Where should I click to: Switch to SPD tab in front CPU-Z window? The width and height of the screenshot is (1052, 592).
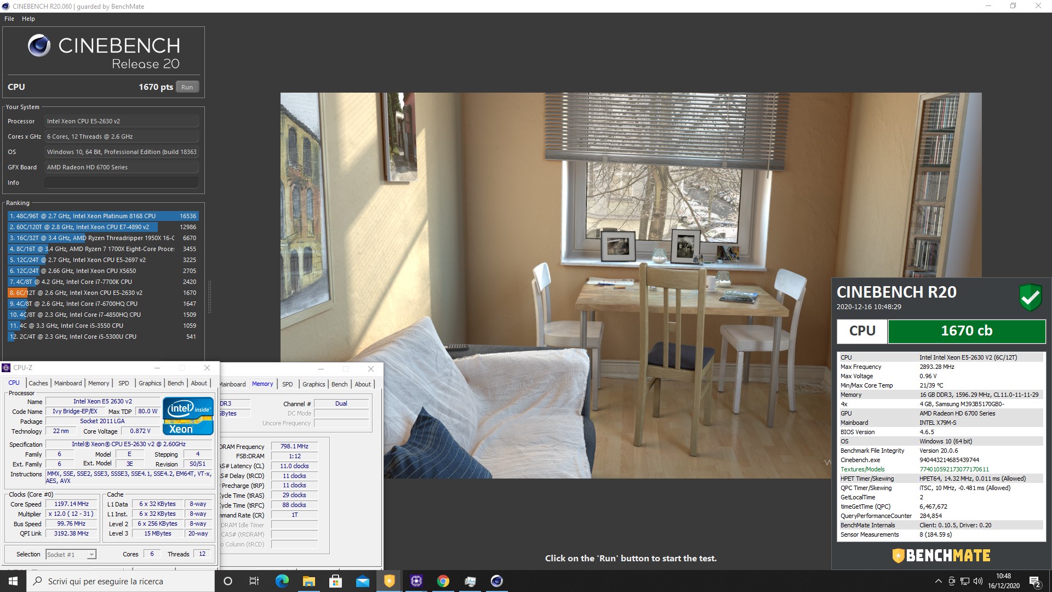124,383
